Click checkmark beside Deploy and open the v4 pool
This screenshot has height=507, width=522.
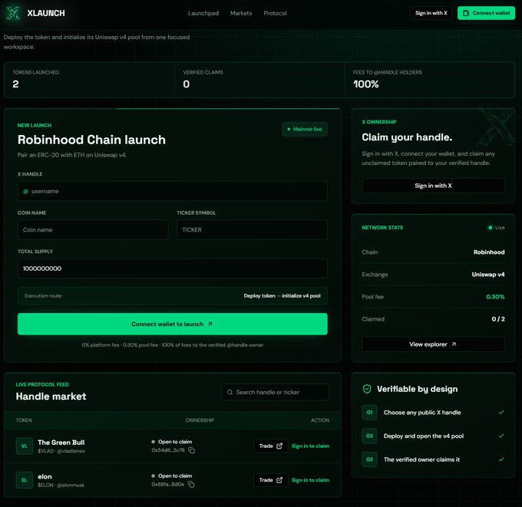click(x=501, y=436)
